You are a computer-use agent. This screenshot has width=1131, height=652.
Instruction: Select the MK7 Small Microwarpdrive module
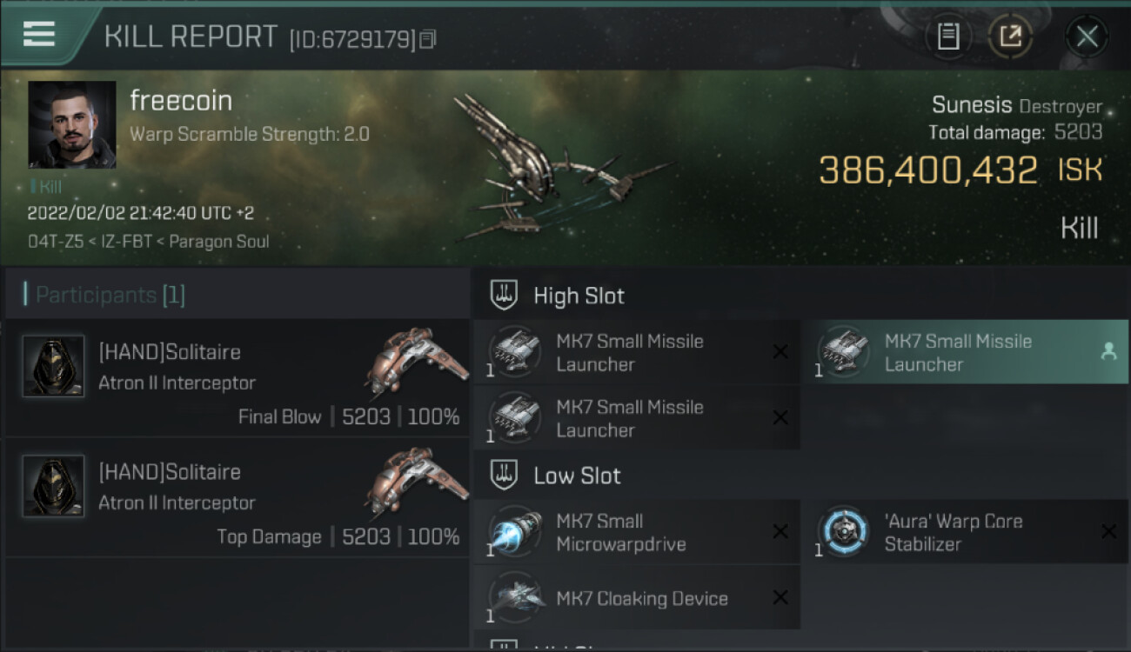click(x=637, y=532)
